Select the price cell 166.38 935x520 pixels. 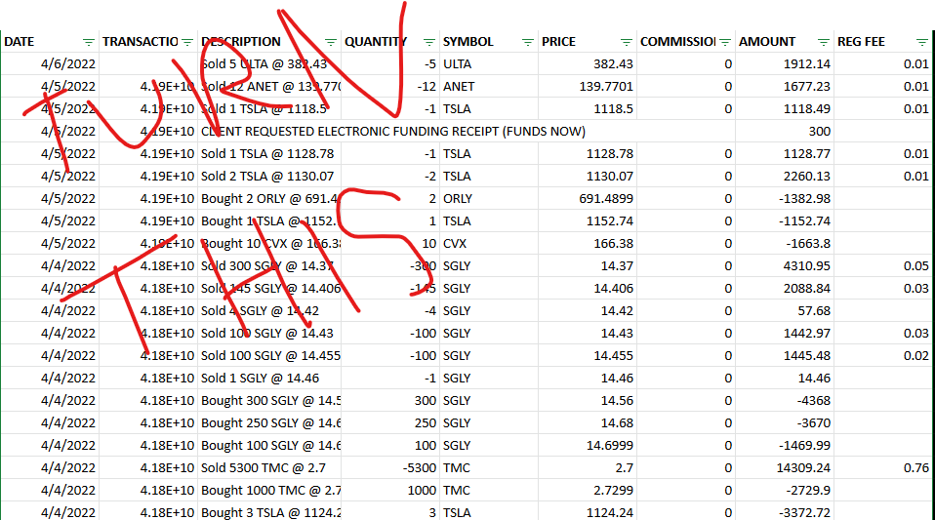[x=588, y=243]
